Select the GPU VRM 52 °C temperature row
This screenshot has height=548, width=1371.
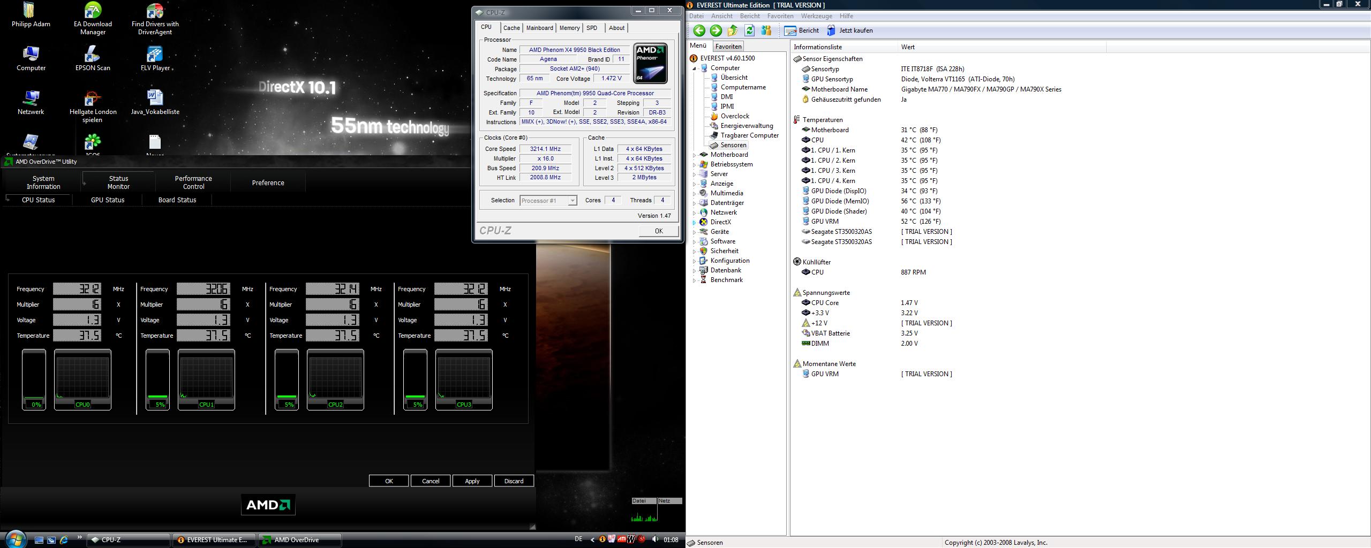click(873, 222)
